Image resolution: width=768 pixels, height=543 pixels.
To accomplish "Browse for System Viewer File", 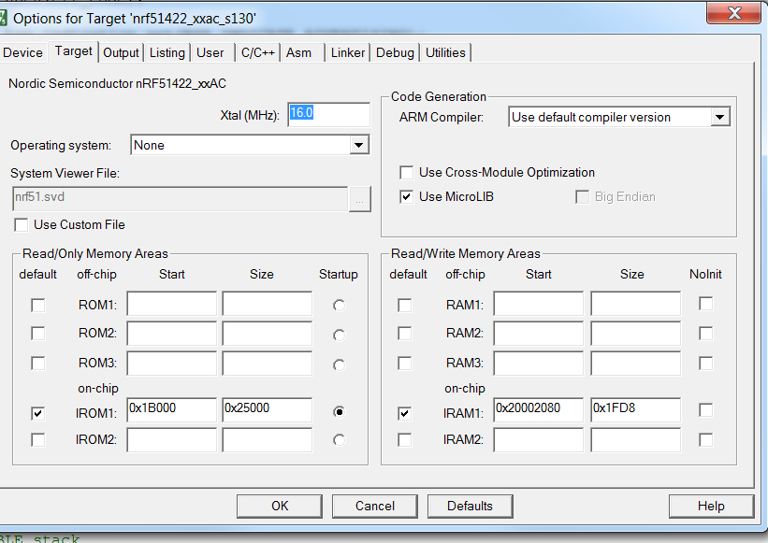I will [x=359, y=199].
